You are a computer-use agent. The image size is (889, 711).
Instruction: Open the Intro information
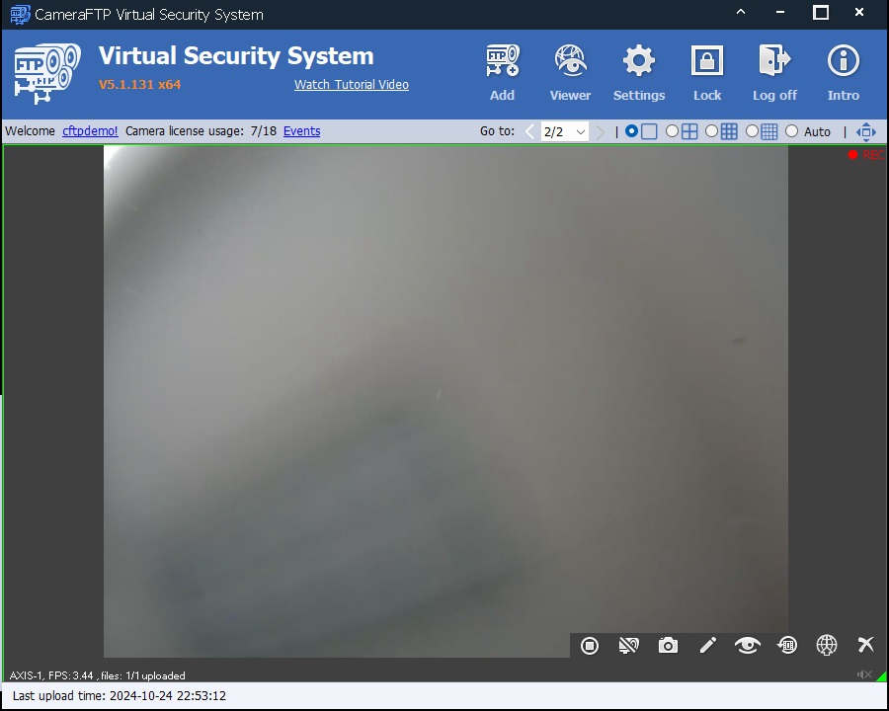click(843, 63)
